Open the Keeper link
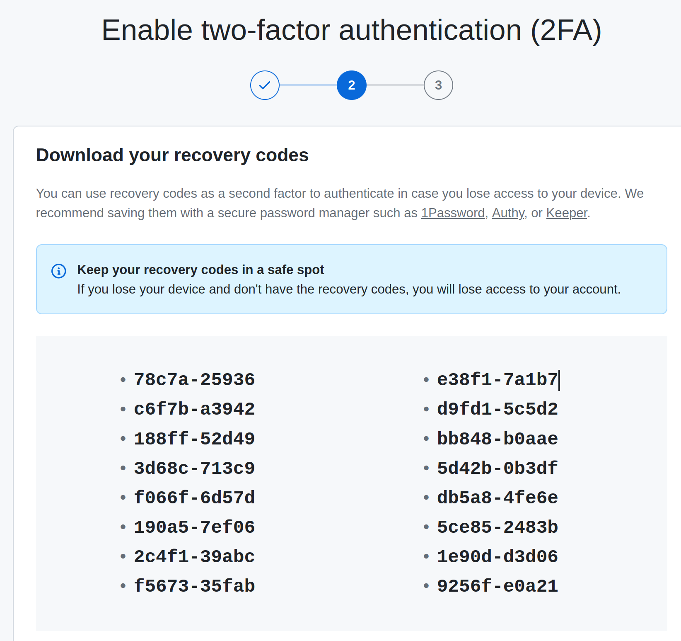681x641 pixels. pyautogui.click(x=566, y=213)
